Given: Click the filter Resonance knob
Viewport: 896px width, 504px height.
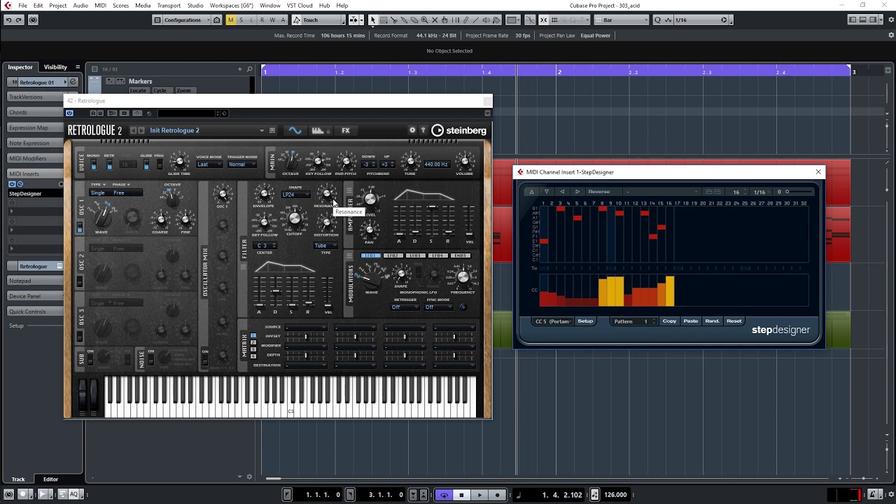Looking at the screenshot, I should [x=326, y=194].
